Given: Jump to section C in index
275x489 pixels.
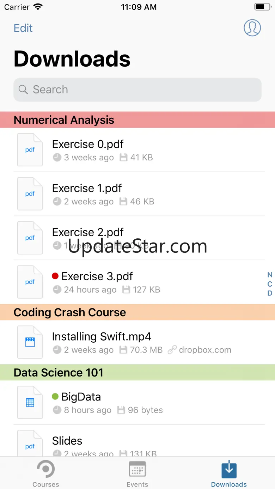Looking at the screenshot, I should click(x=270, y=284).
